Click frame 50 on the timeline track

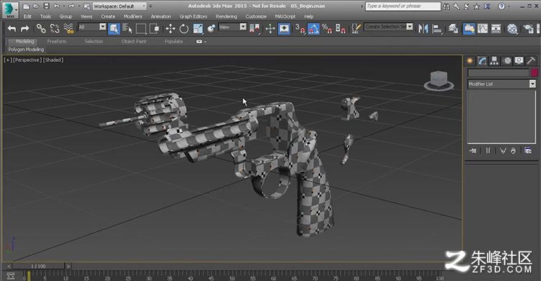point(232,277)
